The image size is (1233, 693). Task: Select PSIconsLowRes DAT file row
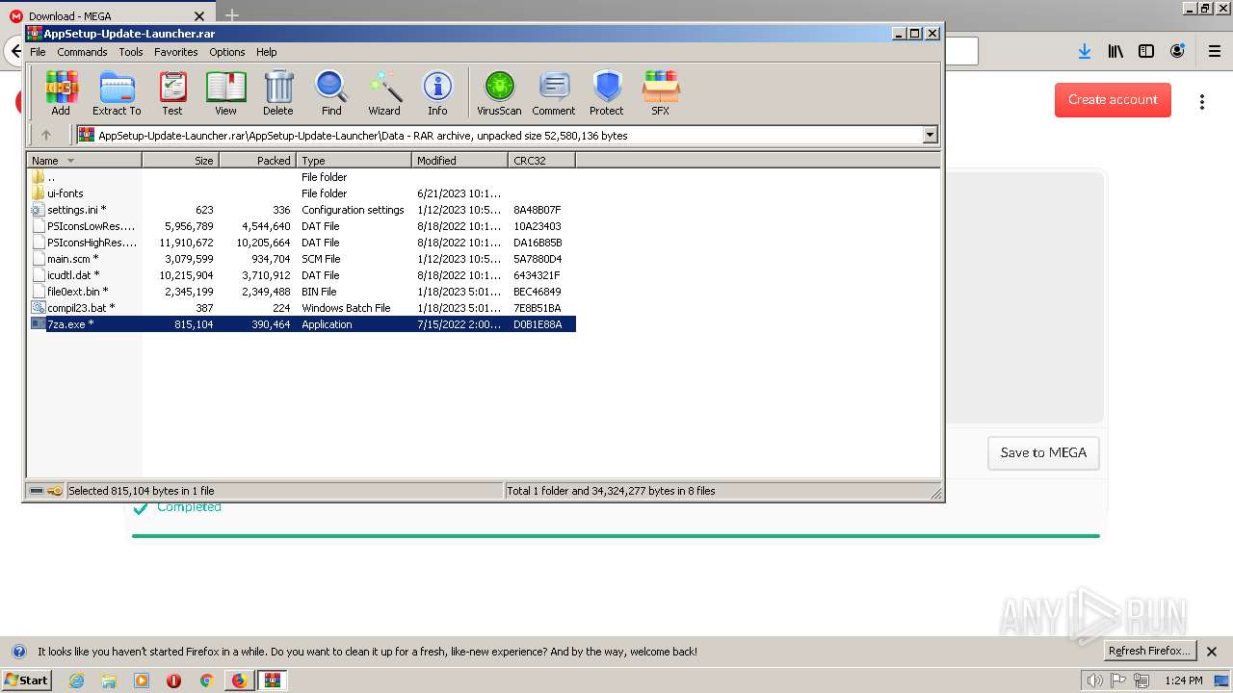[x=302, y=226]
